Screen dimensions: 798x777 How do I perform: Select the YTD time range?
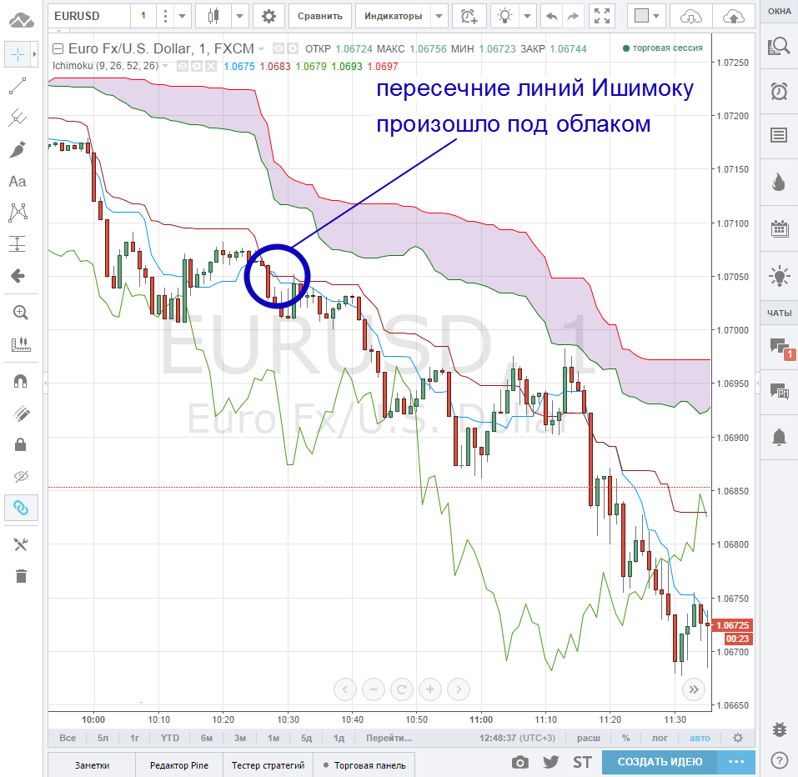(170, 738)
